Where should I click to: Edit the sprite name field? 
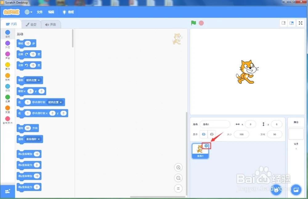[x=215, y=124]
